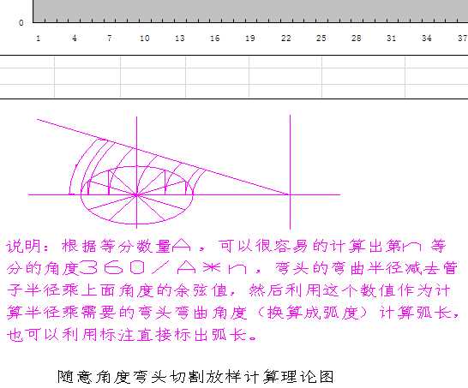Viewport: 468px width, 388px height.
Task: Click horizontal axis label "13"
Action: pyautogui.click(x=180, y=39)
